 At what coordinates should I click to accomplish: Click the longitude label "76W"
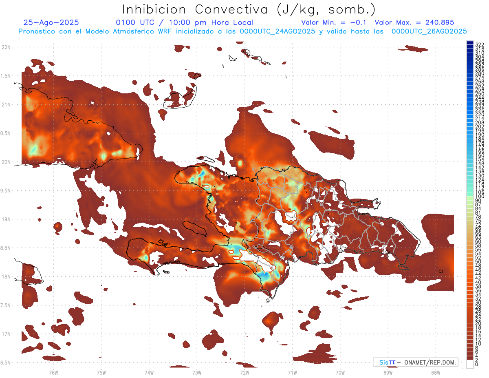53,372
